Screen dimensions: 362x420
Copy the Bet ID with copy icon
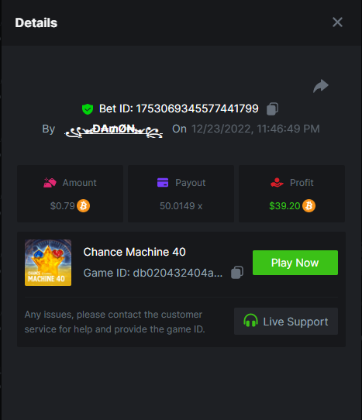click(272, 108)
